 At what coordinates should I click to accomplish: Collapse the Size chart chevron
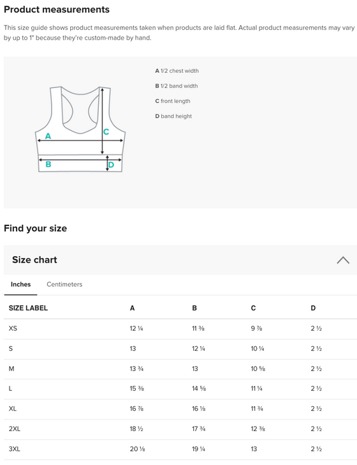coord(343,260)
